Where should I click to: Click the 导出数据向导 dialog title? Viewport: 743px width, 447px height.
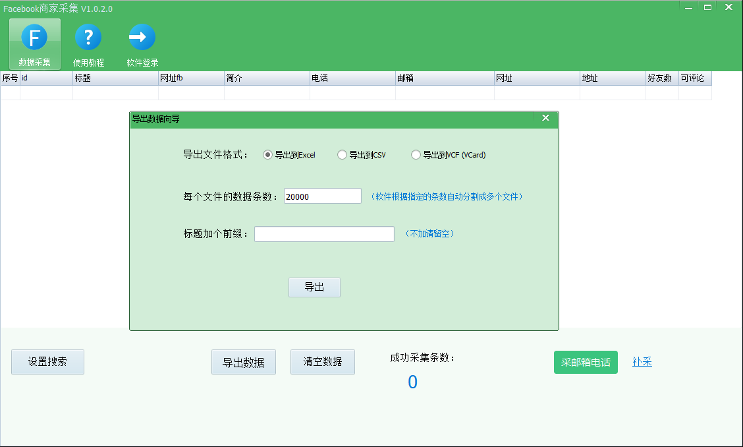pyautogui.click(x=156, y=119)
